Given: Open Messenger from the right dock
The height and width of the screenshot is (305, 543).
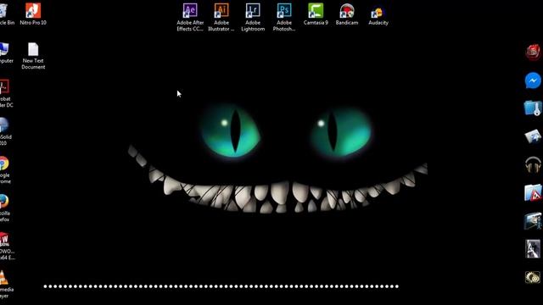Looking at the screenshot, I should pos(533,80).
